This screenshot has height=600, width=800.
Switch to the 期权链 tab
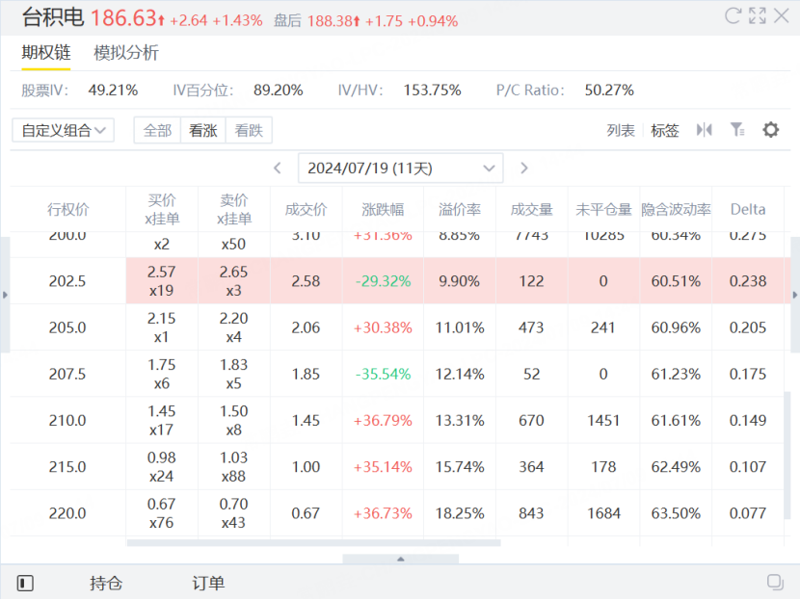[46, 53]
